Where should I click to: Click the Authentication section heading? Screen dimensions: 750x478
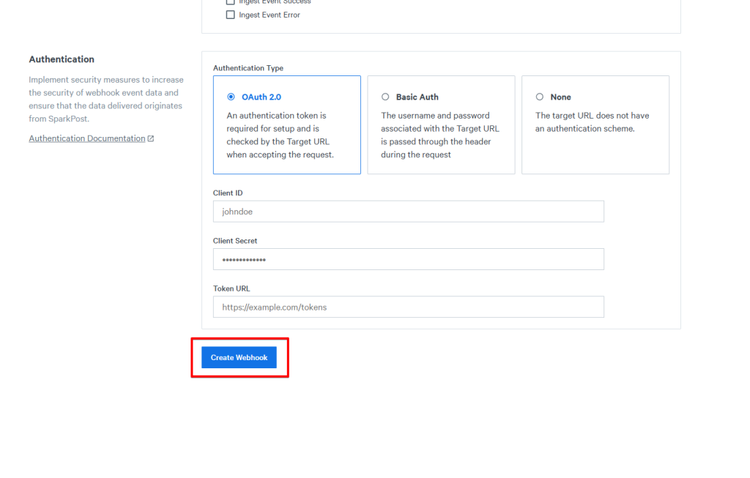click(x=62, y=59)
